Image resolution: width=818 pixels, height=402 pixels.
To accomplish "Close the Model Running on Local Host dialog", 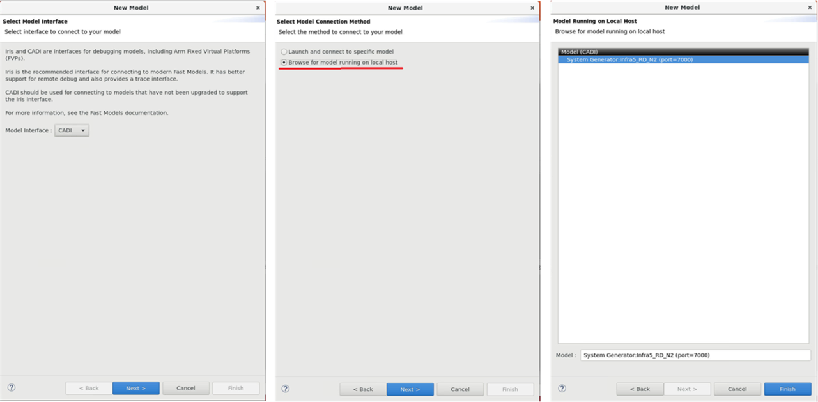I will 810,7.
